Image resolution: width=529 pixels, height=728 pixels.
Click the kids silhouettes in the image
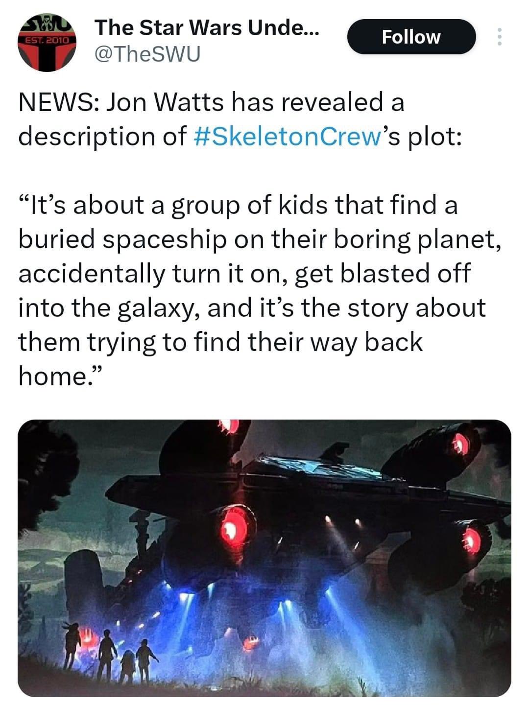111,654
